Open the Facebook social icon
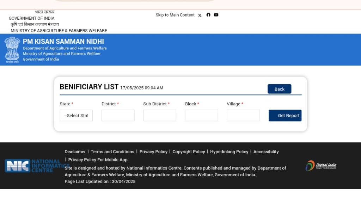Screen dimensions: 361x209 click(x=208, y=15)
